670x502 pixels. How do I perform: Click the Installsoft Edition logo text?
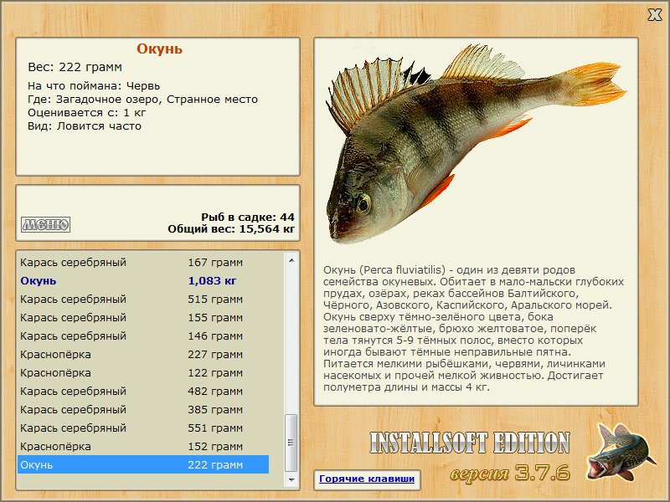coord(470,443)
